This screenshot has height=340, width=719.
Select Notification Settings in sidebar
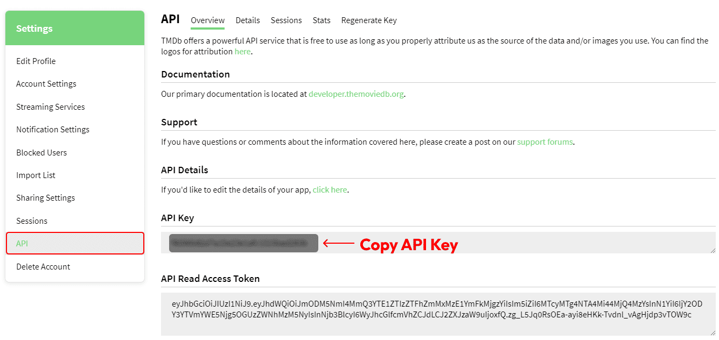(53, 130)
